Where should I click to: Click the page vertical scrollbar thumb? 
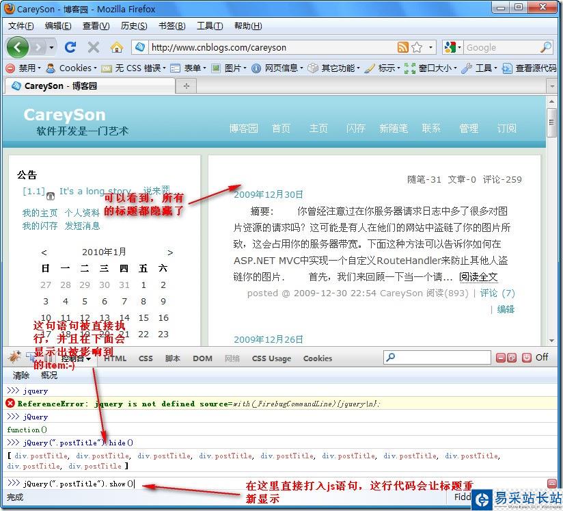click(x=551, y=122)
